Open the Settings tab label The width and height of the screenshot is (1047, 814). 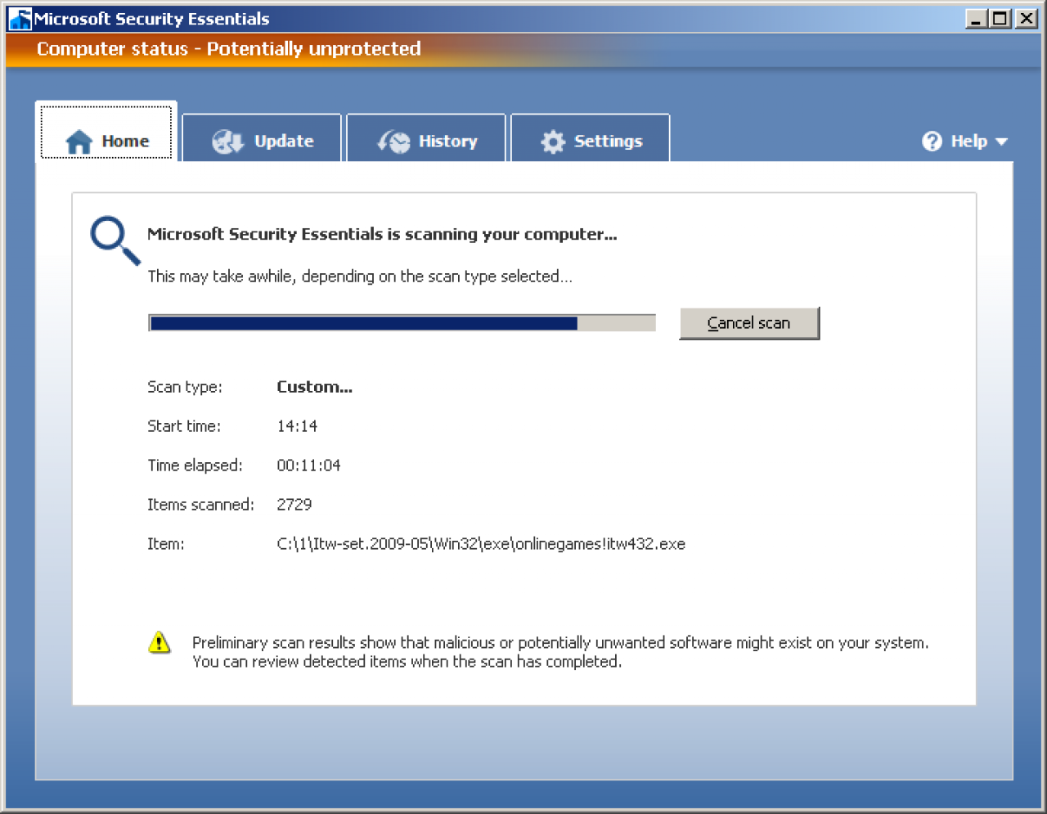click(608, 141)
